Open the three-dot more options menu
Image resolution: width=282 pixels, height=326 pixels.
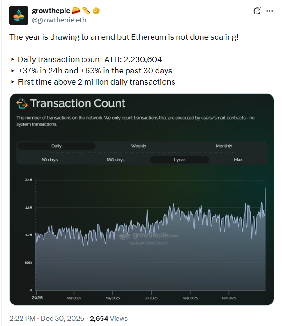click(270, 11)
